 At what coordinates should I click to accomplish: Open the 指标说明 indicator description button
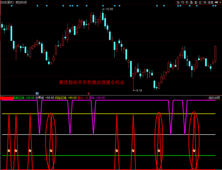coord(214,98)
